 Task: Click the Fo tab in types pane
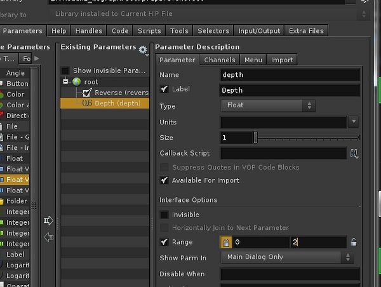pos(25,58)
